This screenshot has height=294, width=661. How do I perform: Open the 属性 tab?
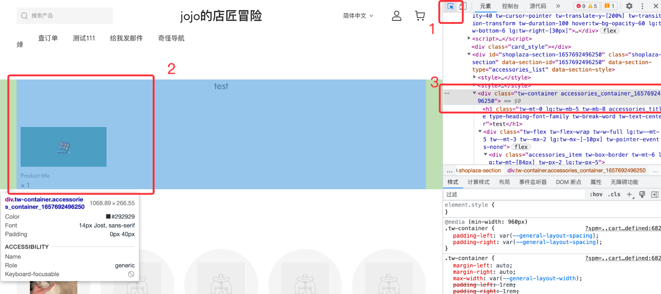pos(596,182)
